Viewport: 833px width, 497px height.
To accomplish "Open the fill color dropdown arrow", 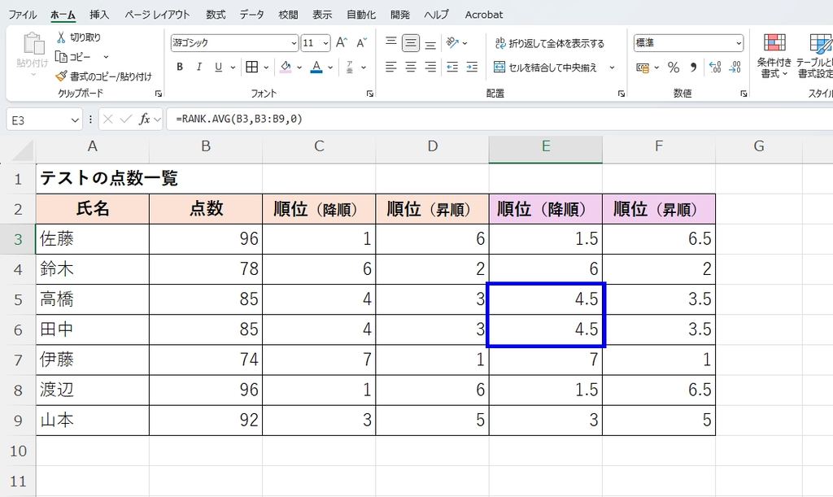I will [x=298, y=67].
